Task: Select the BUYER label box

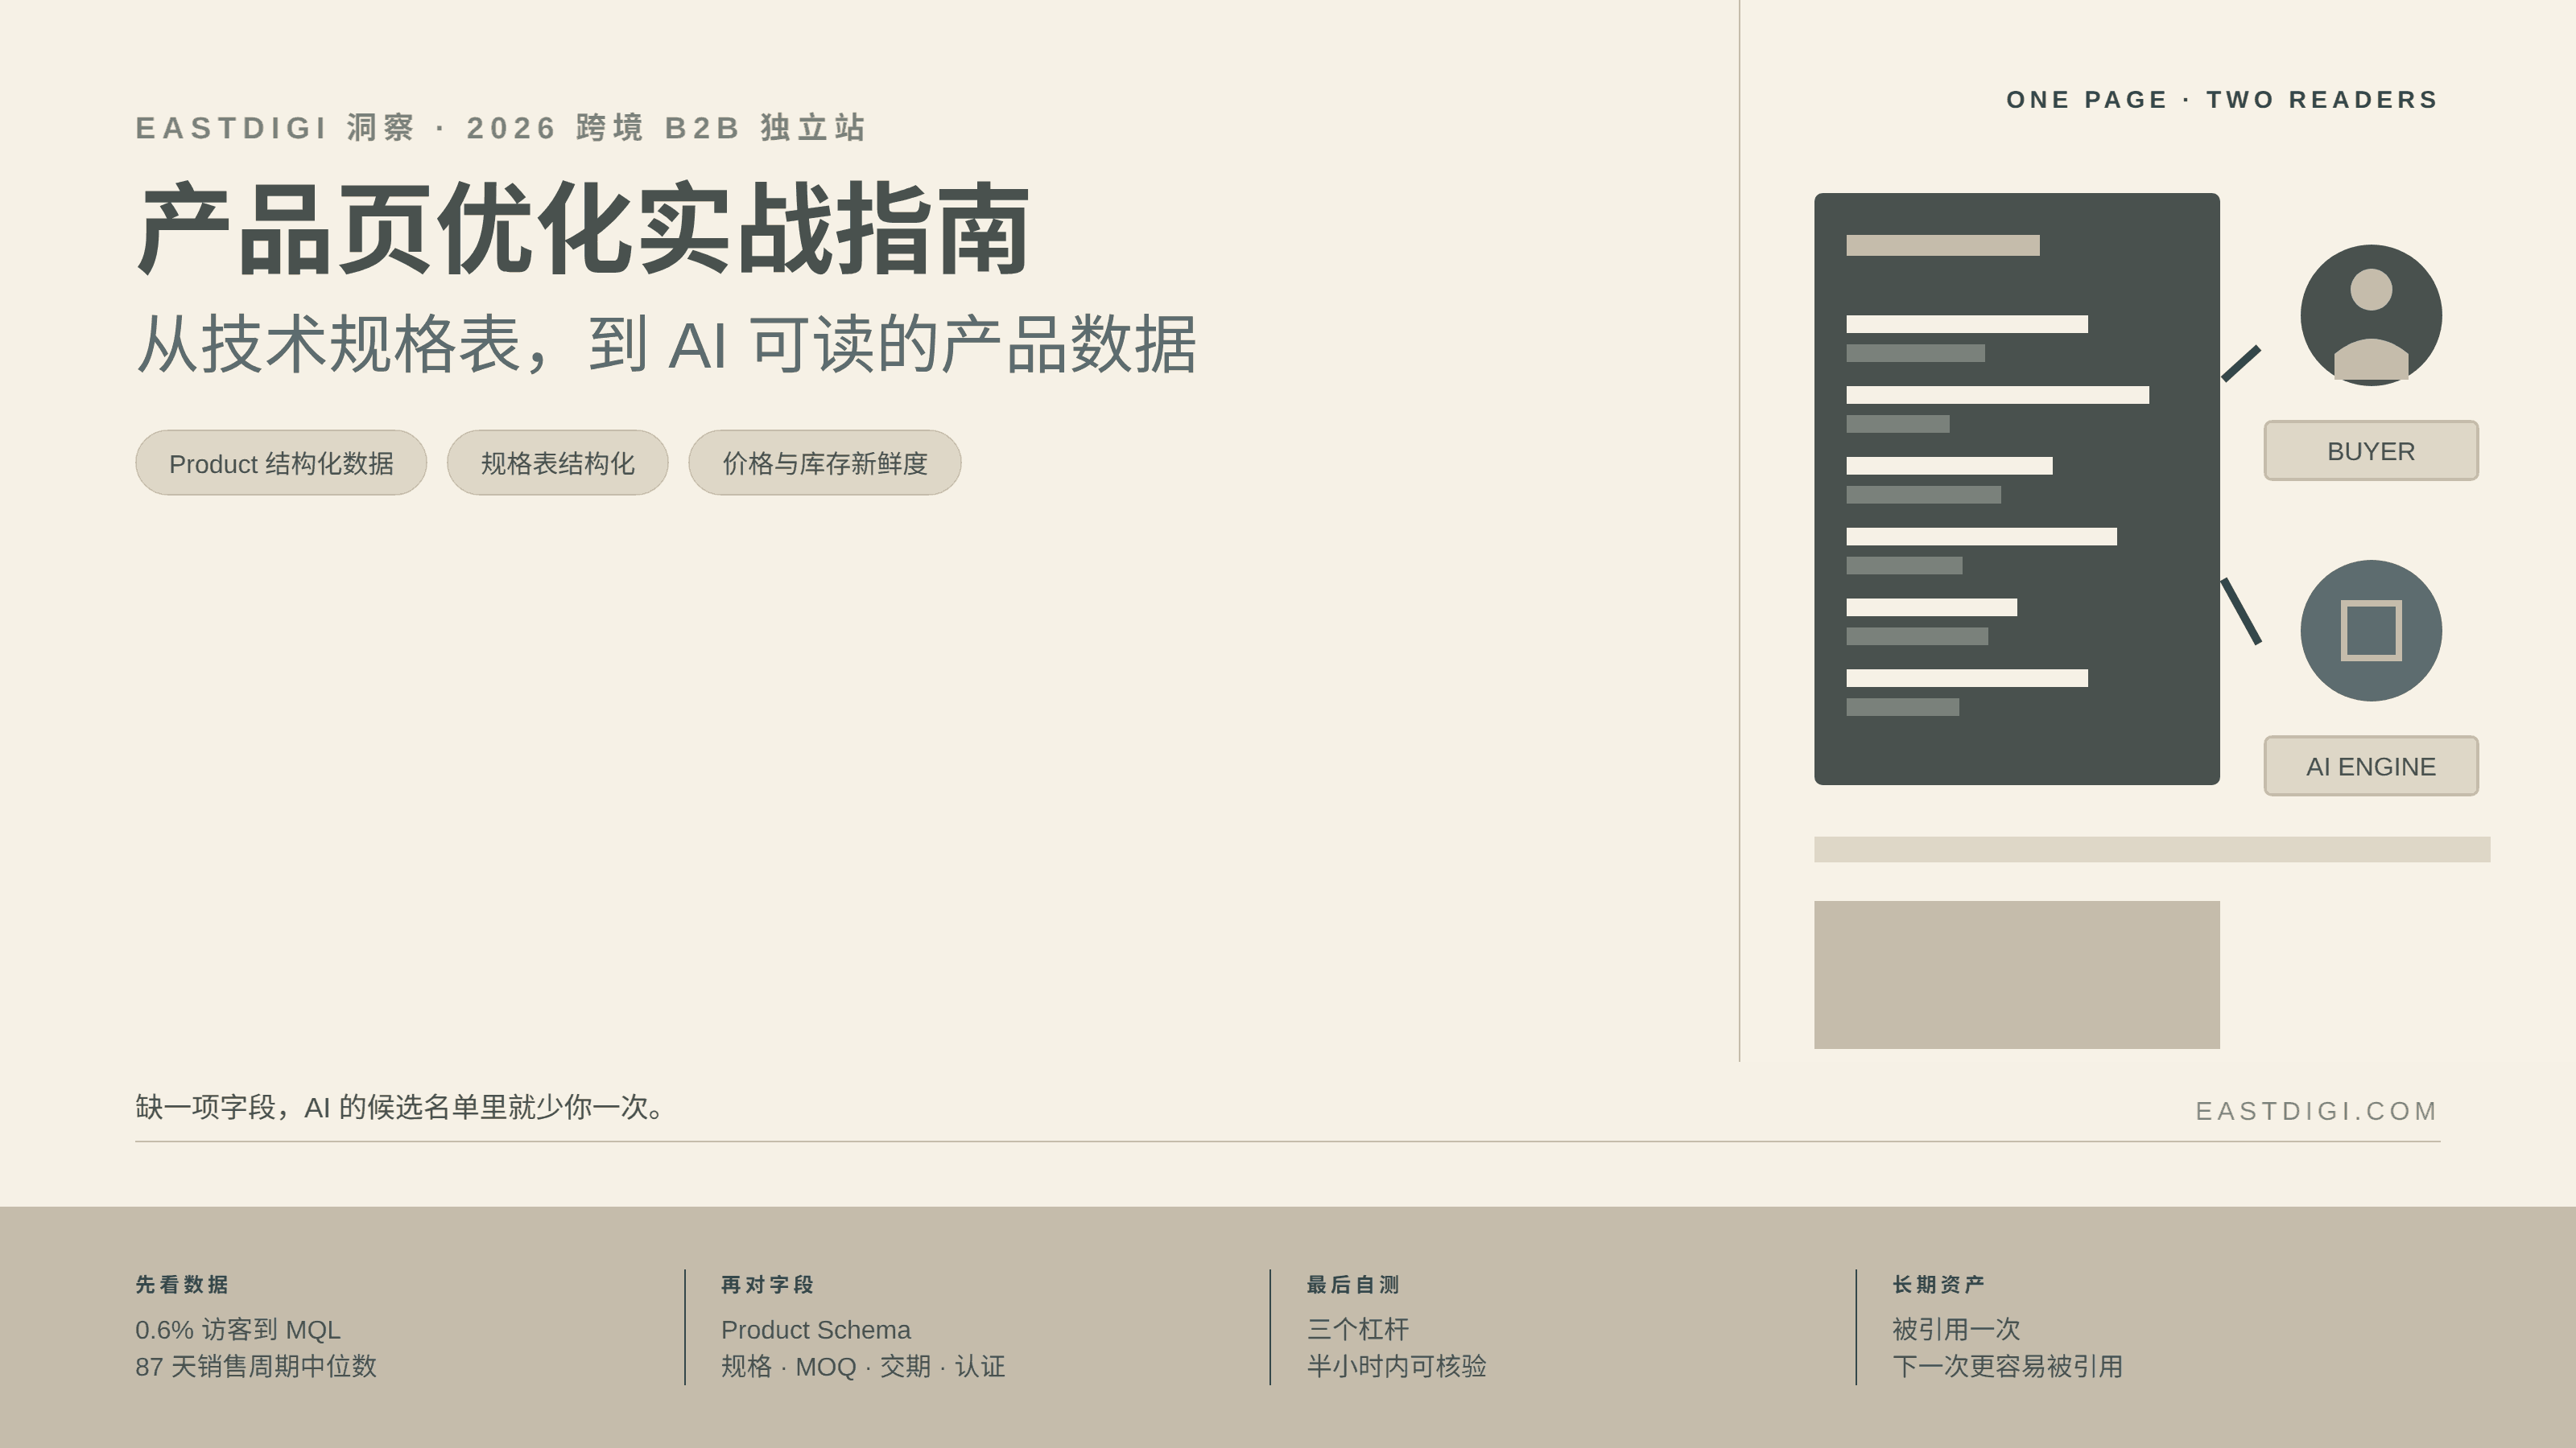Action: [x=2370, y=450]
